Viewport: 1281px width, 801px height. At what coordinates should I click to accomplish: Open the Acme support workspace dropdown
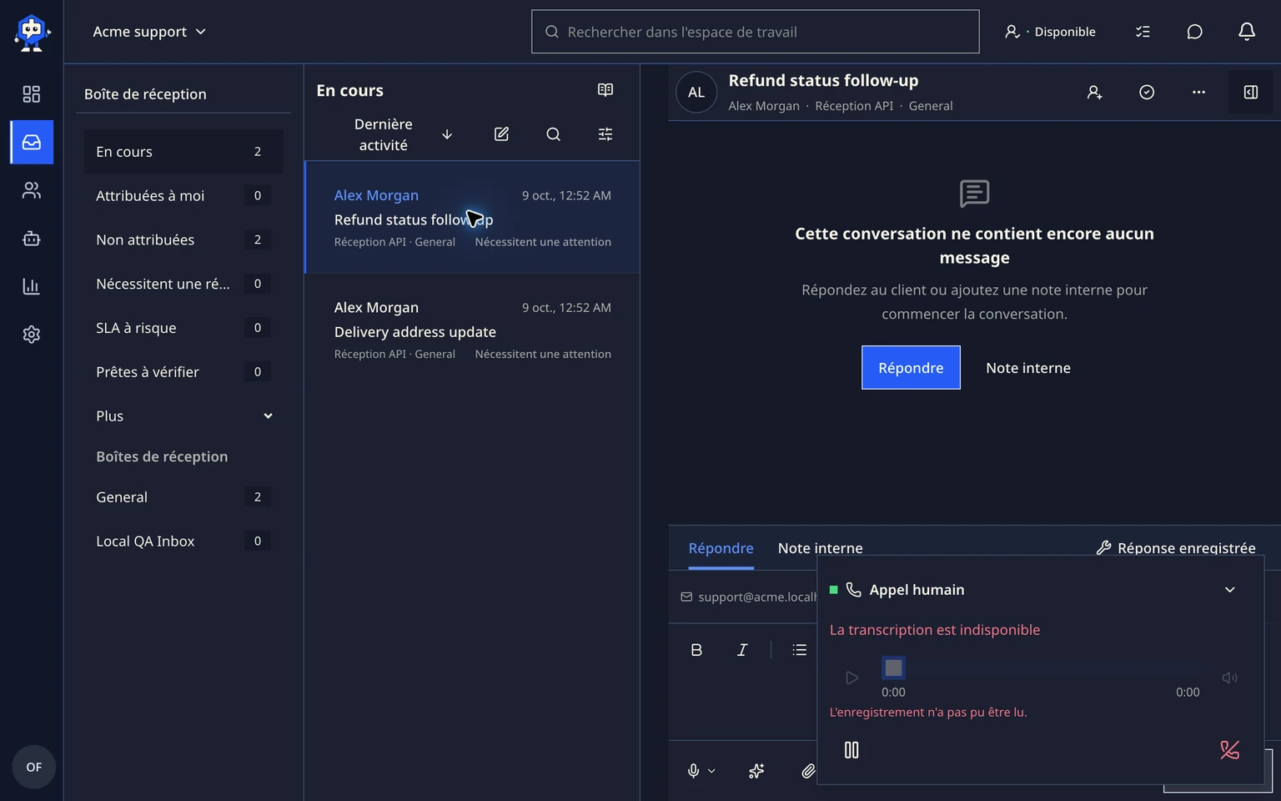pyautogui.click(x=149, y=32)
